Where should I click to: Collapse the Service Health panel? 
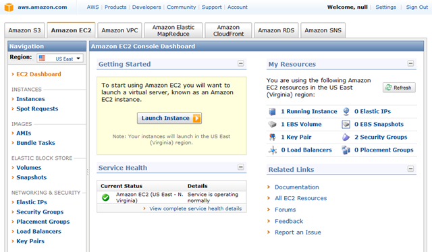tap(241, 167)
